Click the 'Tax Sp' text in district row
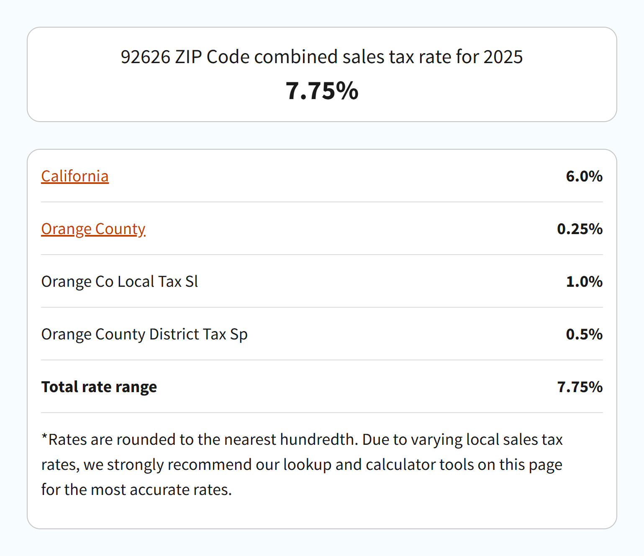 tap(225, 335)
